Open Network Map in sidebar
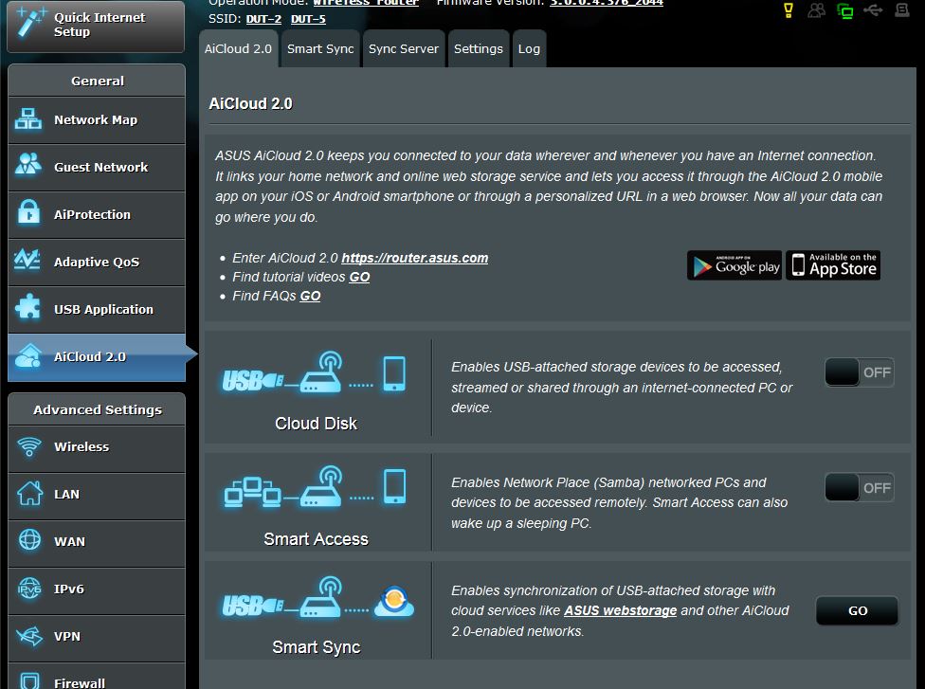The width and height of the screenshot is (925, 689). (97, 119)
